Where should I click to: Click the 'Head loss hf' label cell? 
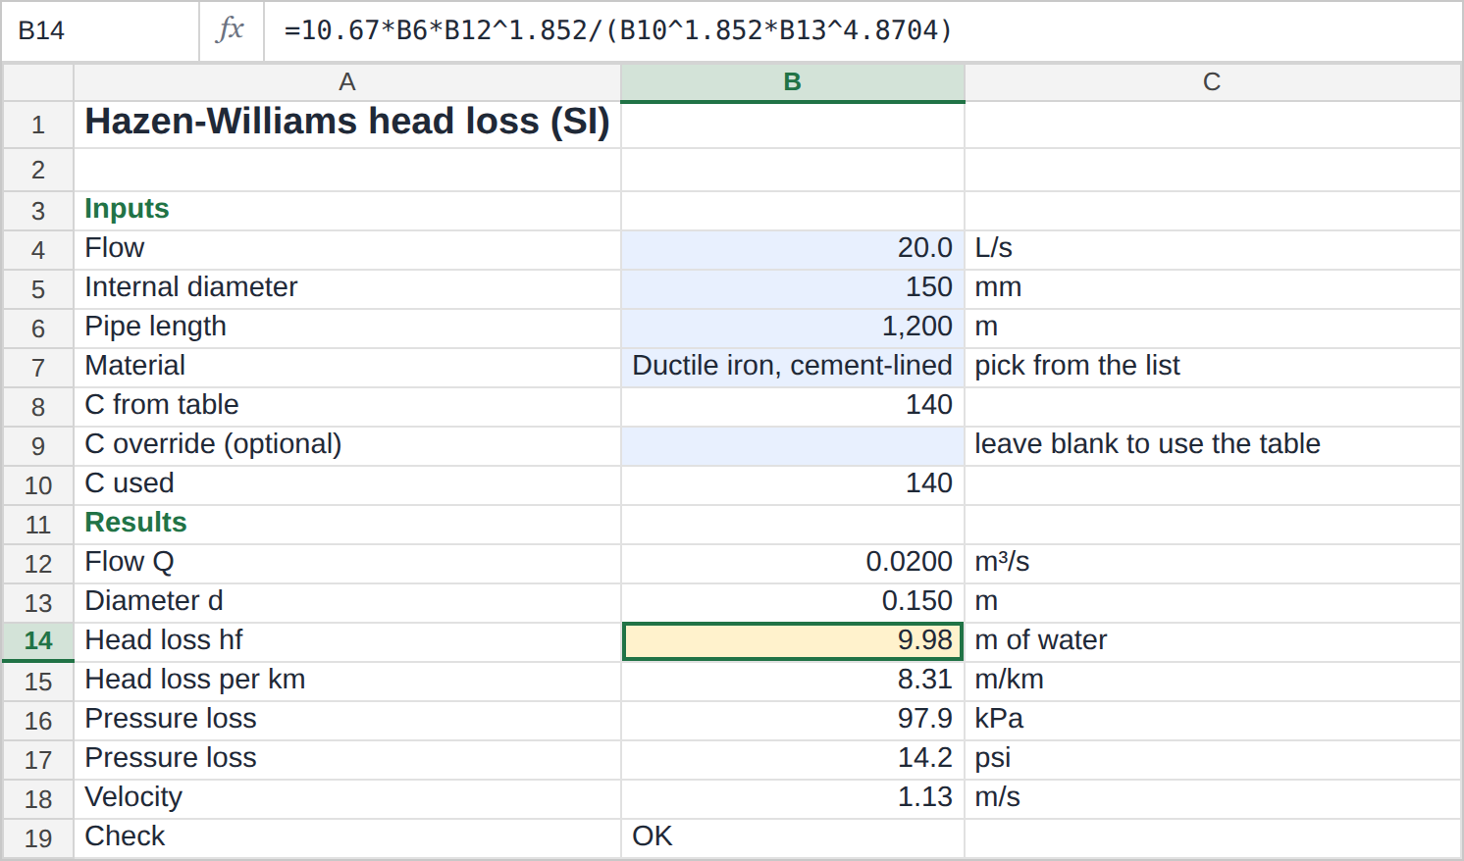point(347,641)
